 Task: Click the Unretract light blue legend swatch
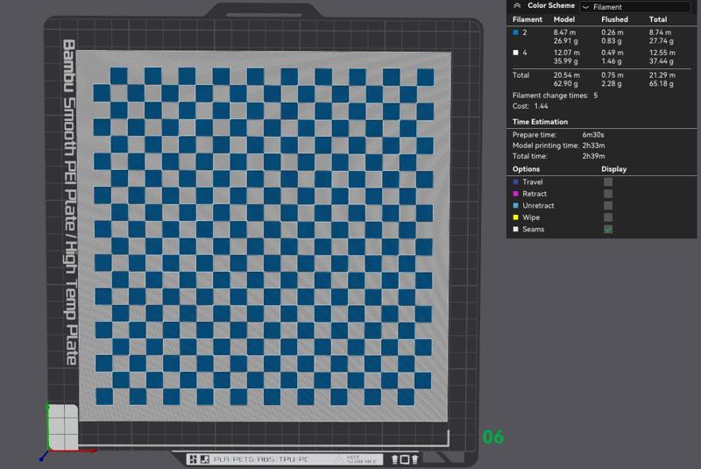point(515,206)
